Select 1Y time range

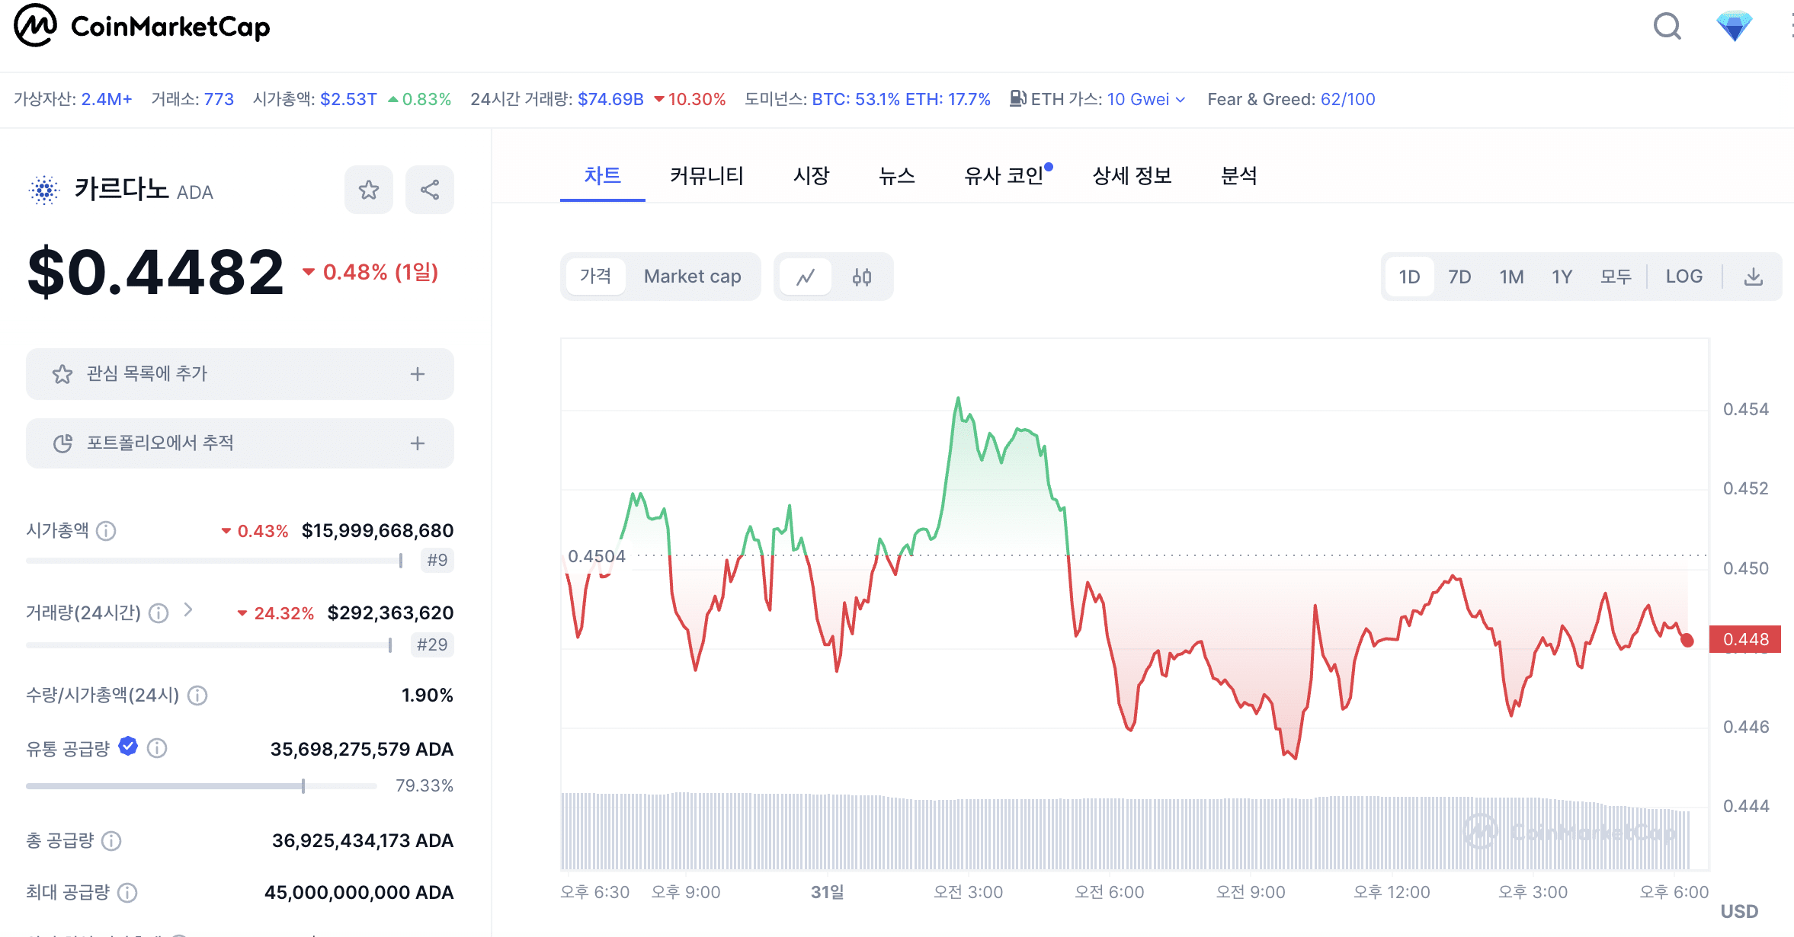pos(1562,277)
